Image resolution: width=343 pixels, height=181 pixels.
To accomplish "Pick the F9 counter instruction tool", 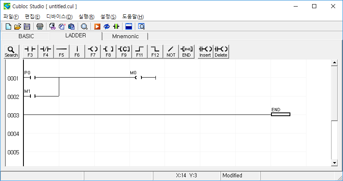I will pos(124,51).
